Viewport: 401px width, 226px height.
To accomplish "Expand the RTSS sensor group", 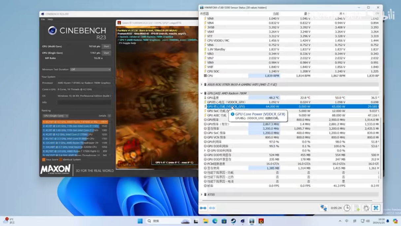I will click(201, 195).
